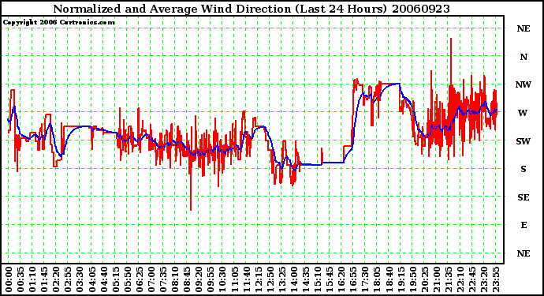Click the 20:25 time label
544x296 pixels.
(424, 279)
